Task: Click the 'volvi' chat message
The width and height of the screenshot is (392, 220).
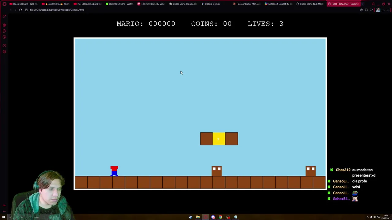Action: pos(356,187)
